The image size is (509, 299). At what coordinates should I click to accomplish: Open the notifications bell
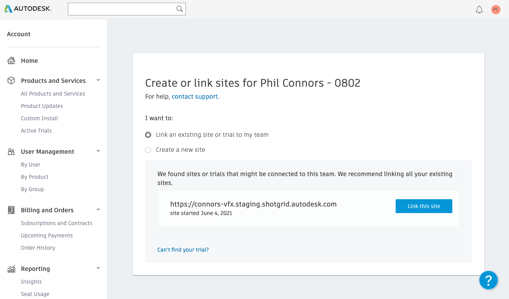pos(479,10)
